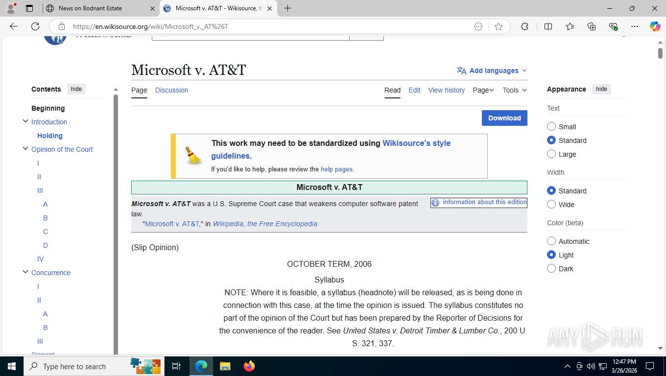The height and width of the screenshot is (376, 666).
Task: Open the Tools dropdown menu
Action: [x=515, y=90]
